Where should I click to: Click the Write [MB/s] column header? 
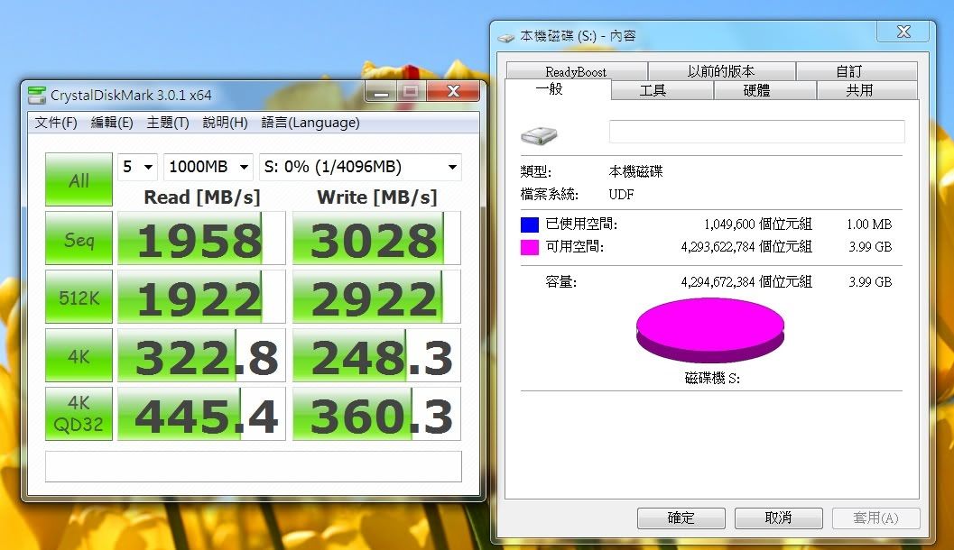tap(377, 197)
